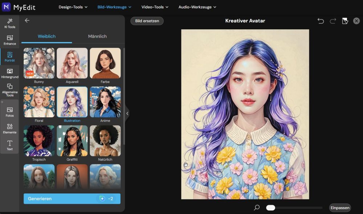Go back using the arrow above the style list
Screen dimensions: 363x214
click(28, 21)
